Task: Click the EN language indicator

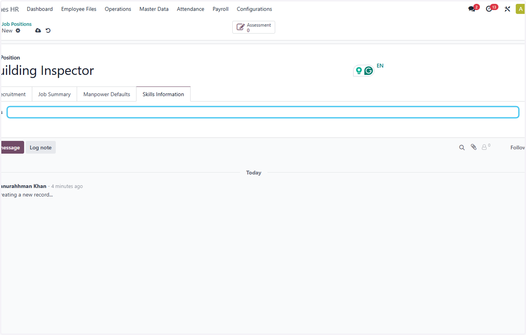Action: [380, 66]
